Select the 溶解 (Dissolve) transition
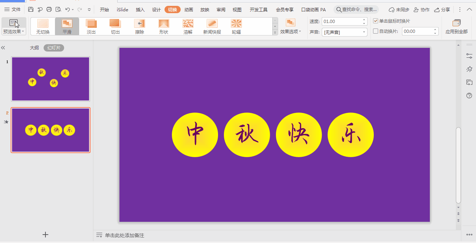The height and width of the screenshot is (243, 476). [x=188, y=26]
